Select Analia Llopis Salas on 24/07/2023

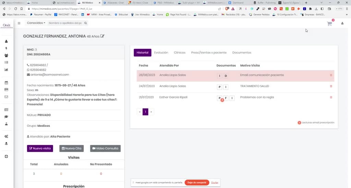173,86
